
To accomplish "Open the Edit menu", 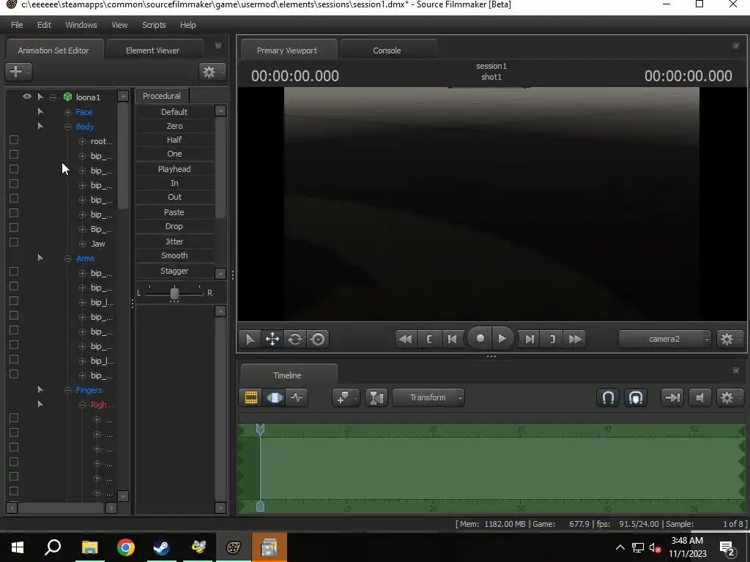I will [44, 25].
